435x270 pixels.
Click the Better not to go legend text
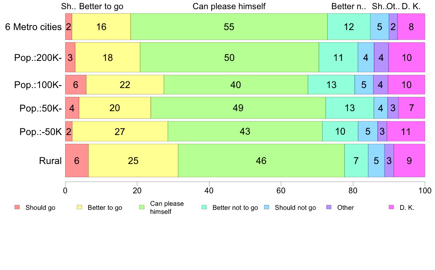[x=235, y=208]
